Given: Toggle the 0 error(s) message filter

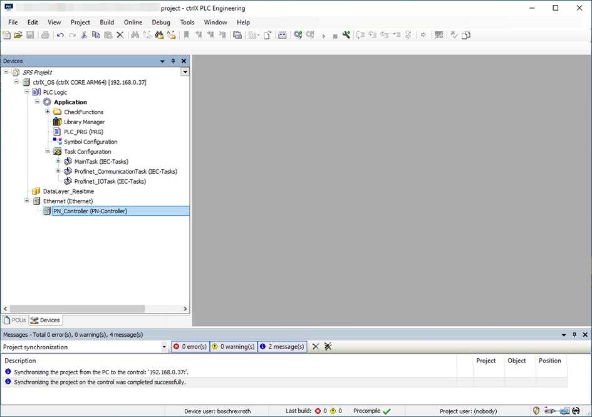Looking at the screenshot, I should tap(190, 347).
